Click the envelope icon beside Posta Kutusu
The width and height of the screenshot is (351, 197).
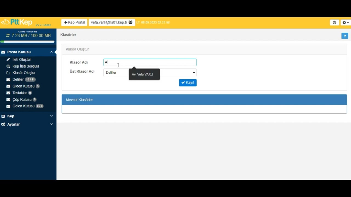pos(3,52)
